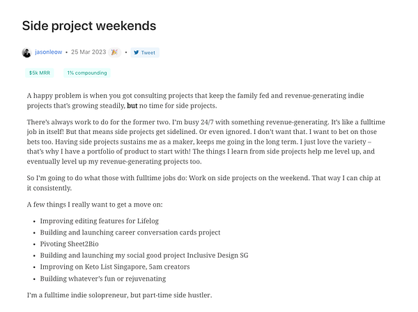
Task: Click the 25 Mar 2023 post date
Action: [x=88, y=52]
